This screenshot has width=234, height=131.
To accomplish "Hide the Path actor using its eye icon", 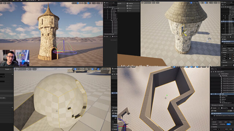I will 211,94.
